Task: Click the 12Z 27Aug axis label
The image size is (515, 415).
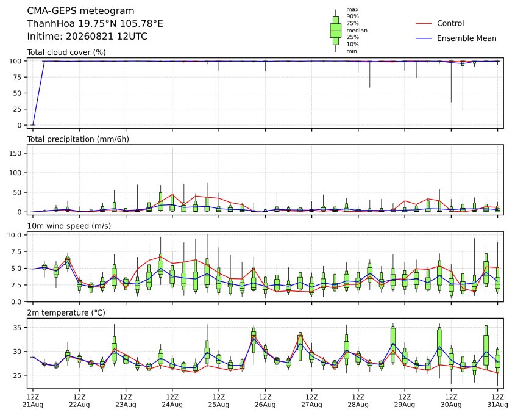Action: coord(311,401)
